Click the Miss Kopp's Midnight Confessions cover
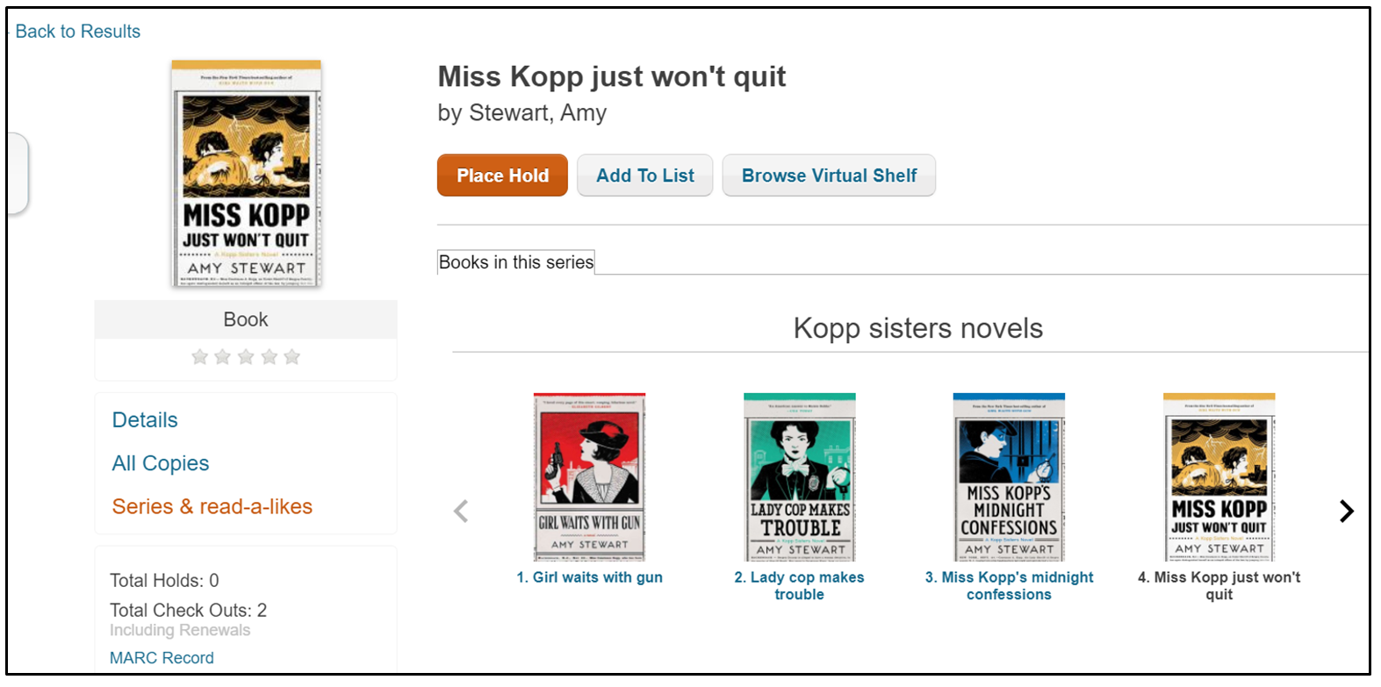This screenshot has width=1381, height=687. coord(1009,477)
